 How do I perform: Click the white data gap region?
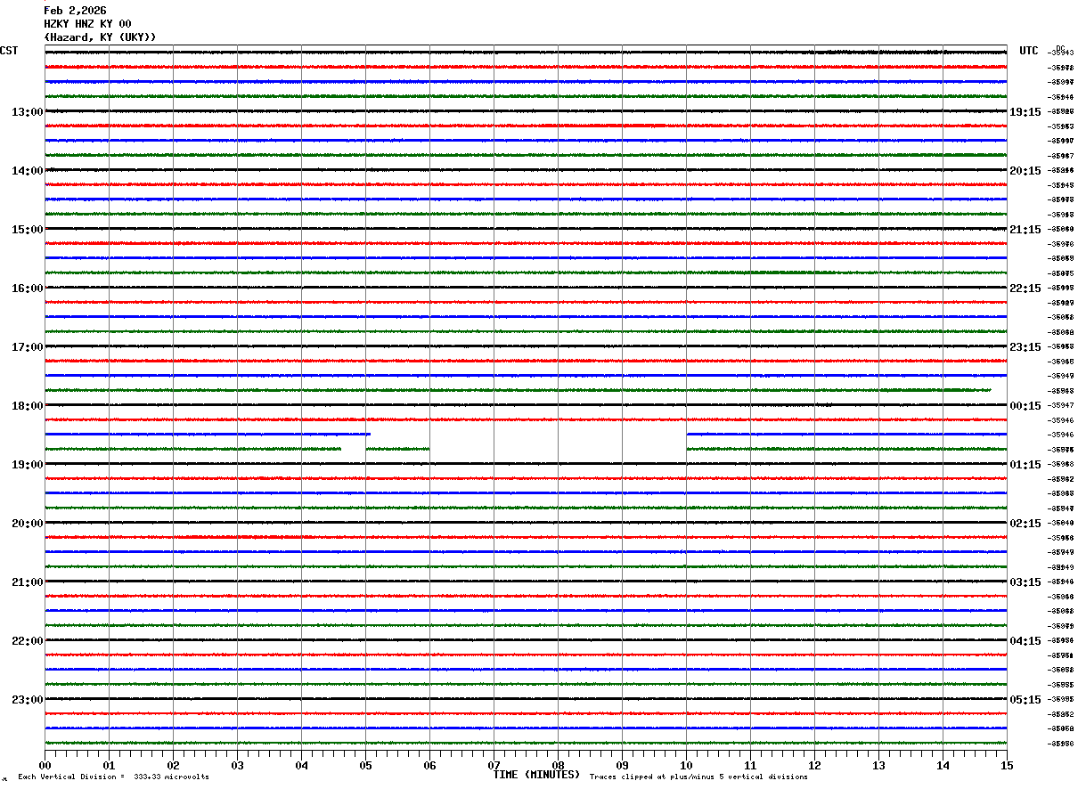click(x=558, y=441)
